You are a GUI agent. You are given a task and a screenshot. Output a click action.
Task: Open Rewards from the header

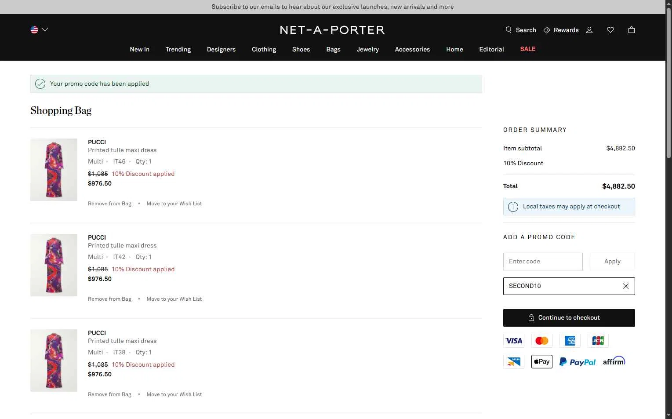(561, 30)
